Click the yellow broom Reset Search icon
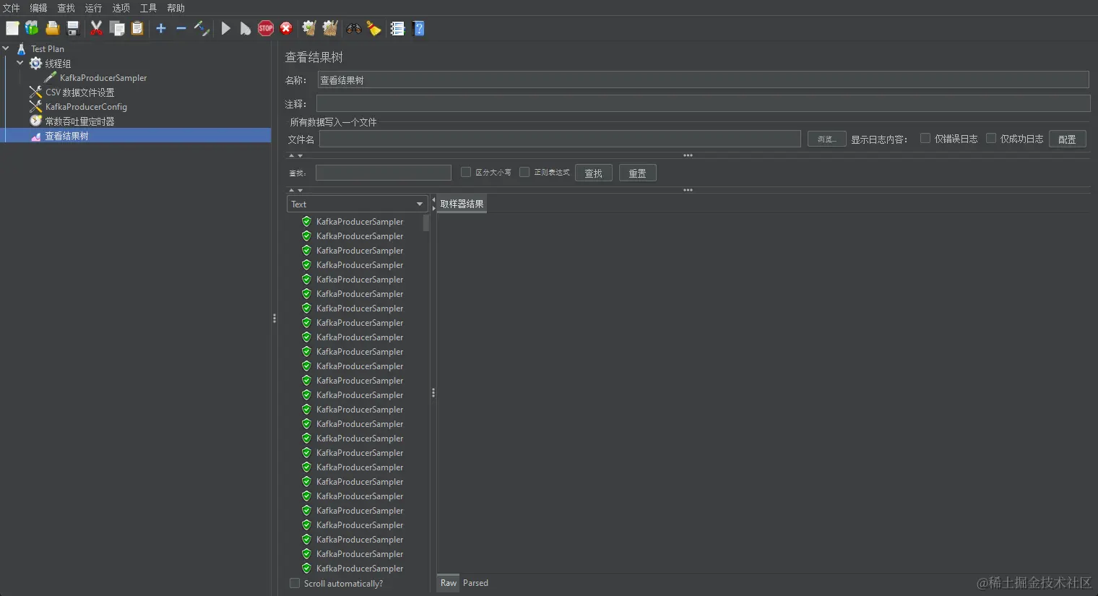 click(373, 28)
